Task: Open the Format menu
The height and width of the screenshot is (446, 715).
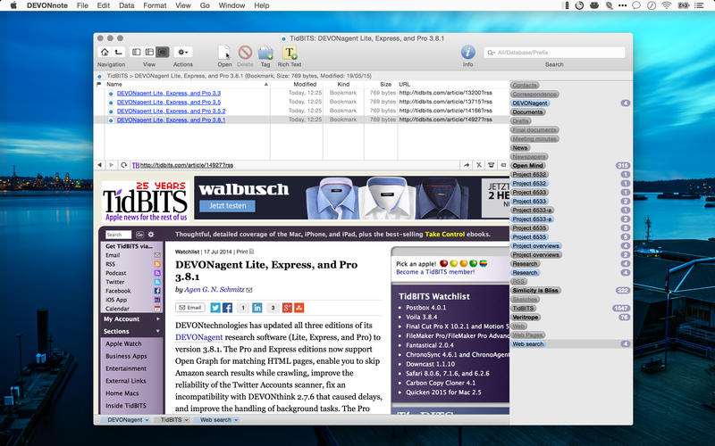Action: pos(155,5)
